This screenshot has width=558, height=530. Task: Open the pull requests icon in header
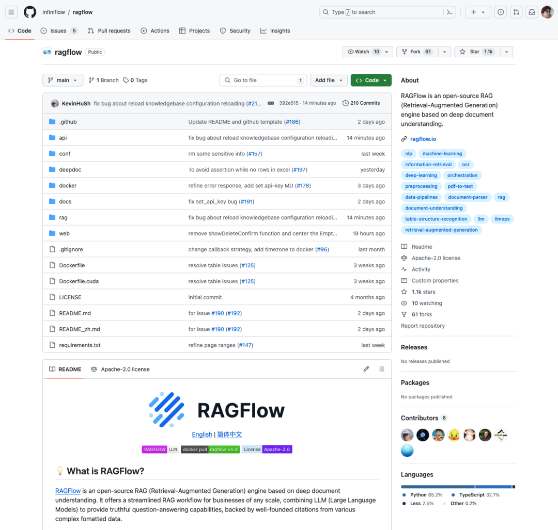(516, 12)
